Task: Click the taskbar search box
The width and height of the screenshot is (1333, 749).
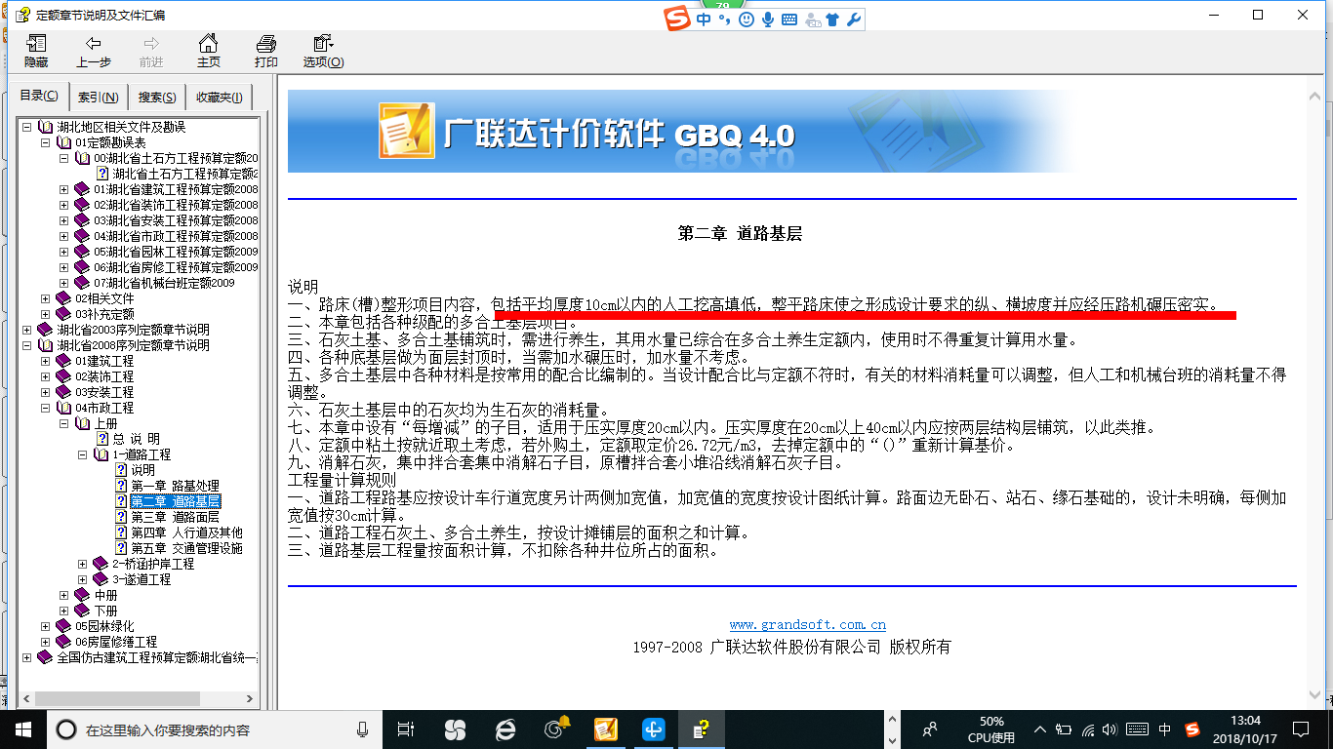Action: [213, 729]
